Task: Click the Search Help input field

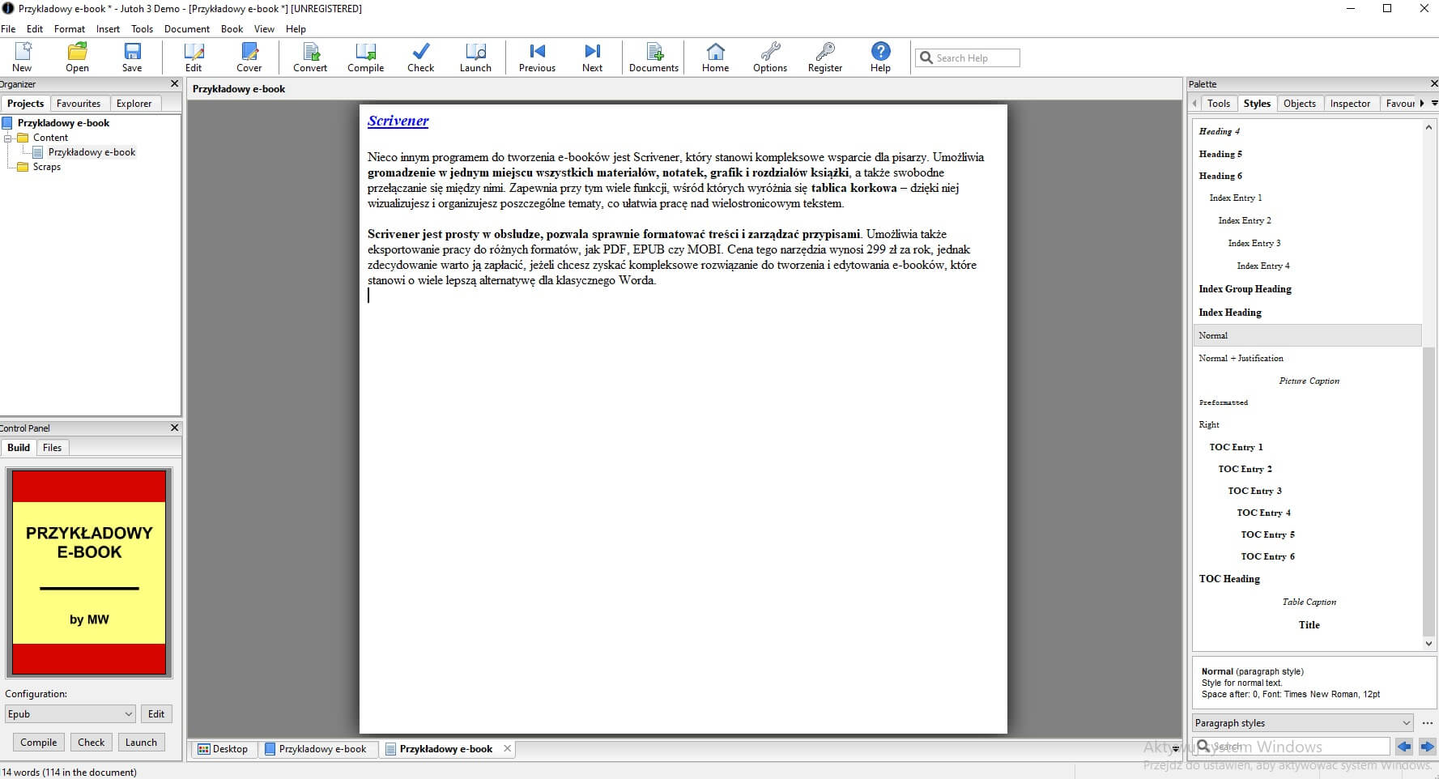Action: point(968,57)
